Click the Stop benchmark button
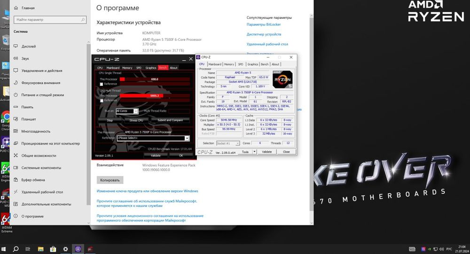 [110, 120]
